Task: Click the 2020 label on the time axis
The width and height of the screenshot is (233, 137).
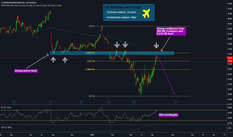Action: click(92, 135)
